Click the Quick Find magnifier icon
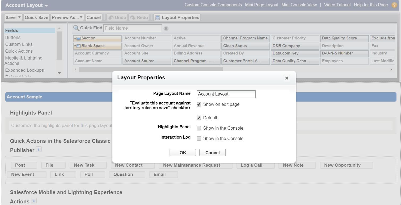 pyautogui.click(x=76, y=28)
